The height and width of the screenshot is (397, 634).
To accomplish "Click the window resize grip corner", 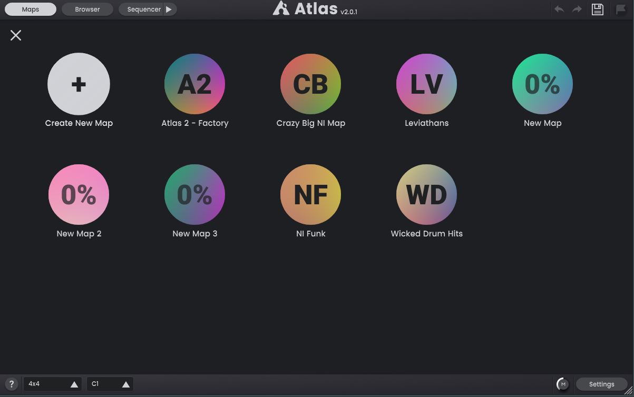I will pyautogui.click(x=629, y=391).
